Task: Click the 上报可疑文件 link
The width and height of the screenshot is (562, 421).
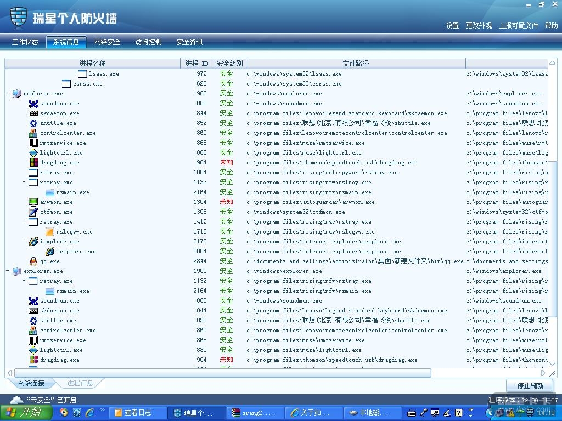Action: (518, 26)
